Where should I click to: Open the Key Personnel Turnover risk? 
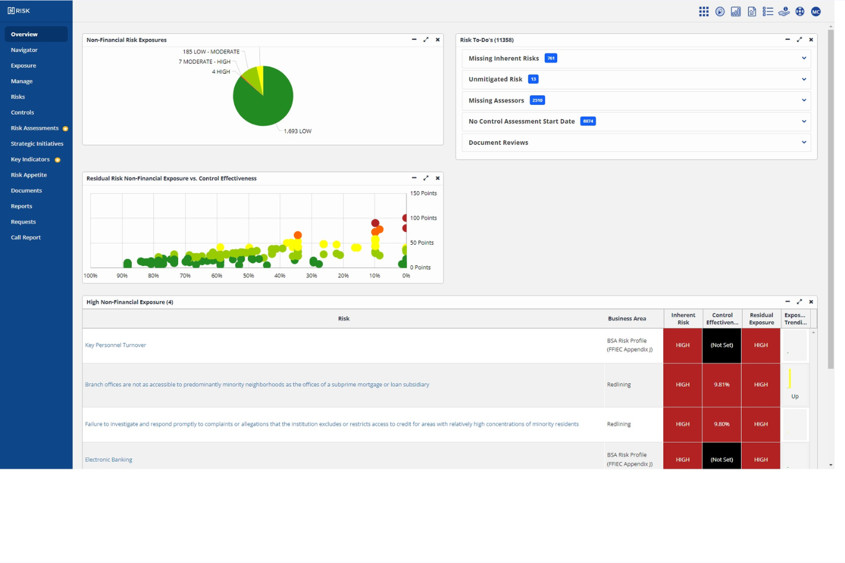(115, 345)
